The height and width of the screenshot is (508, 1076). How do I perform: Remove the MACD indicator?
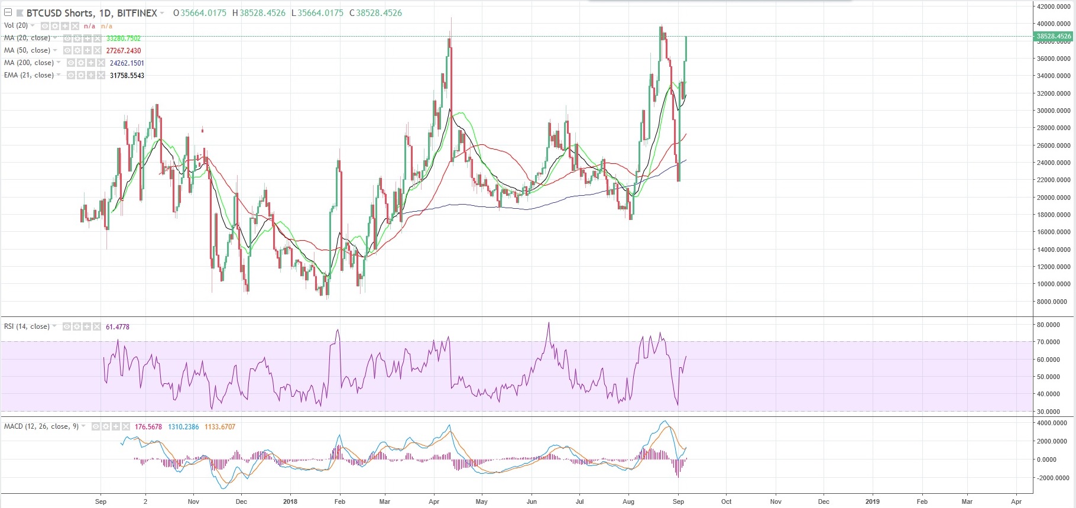[126, 426]
